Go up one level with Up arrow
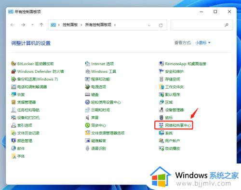Screen dimensions: 241x190 point(41,25)
